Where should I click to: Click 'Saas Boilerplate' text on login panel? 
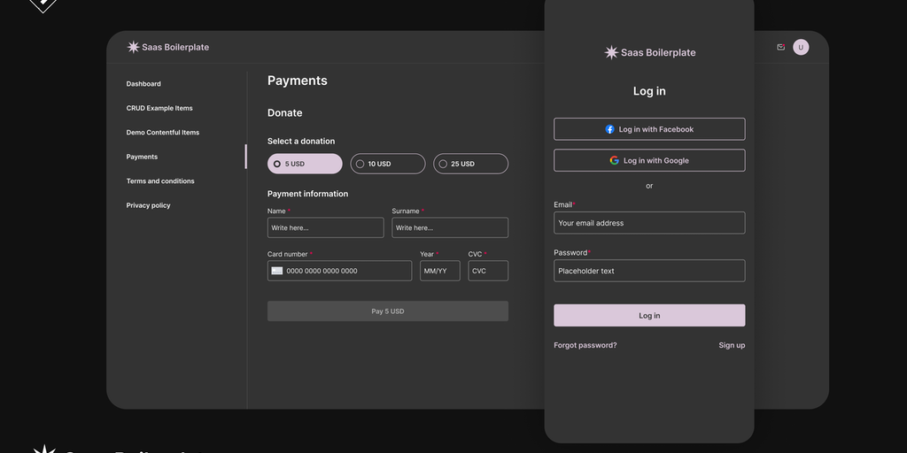pyautogui.click(x=658, y=52)
